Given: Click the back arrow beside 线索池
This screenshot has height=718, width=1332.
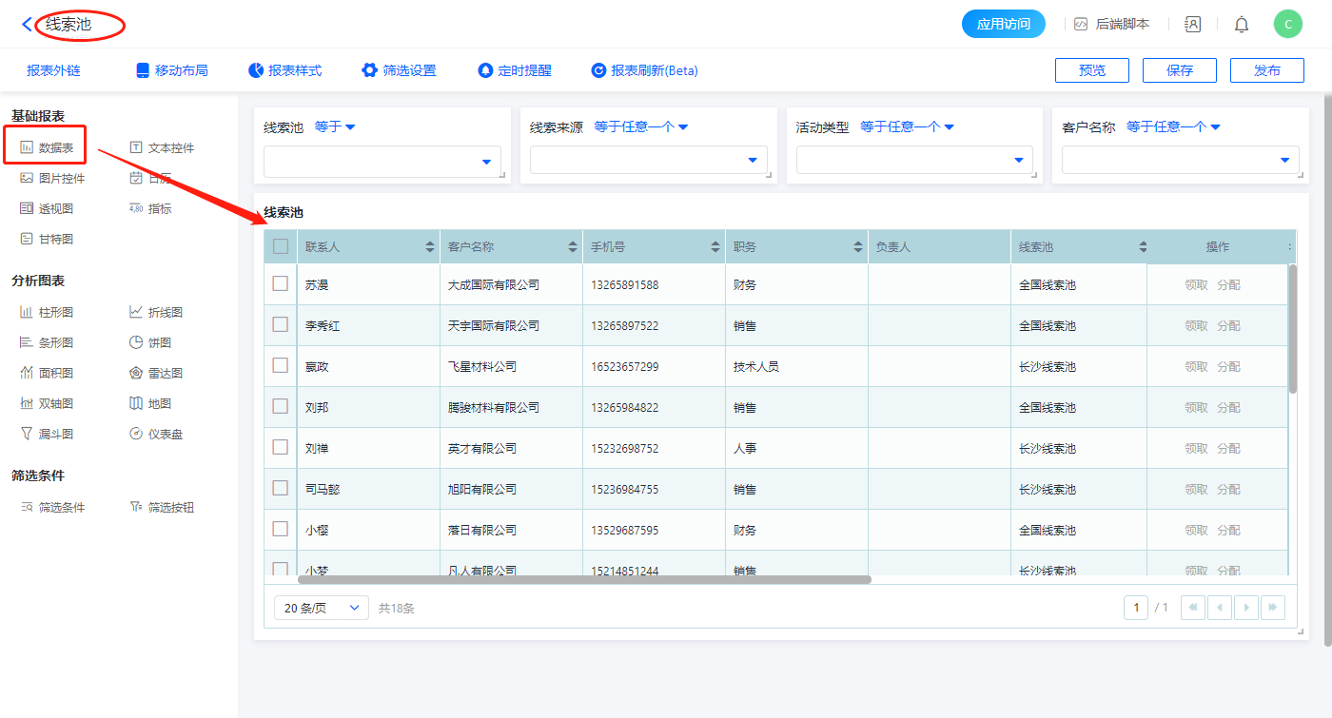Looking at the screenshot, I should pos(27,25).
